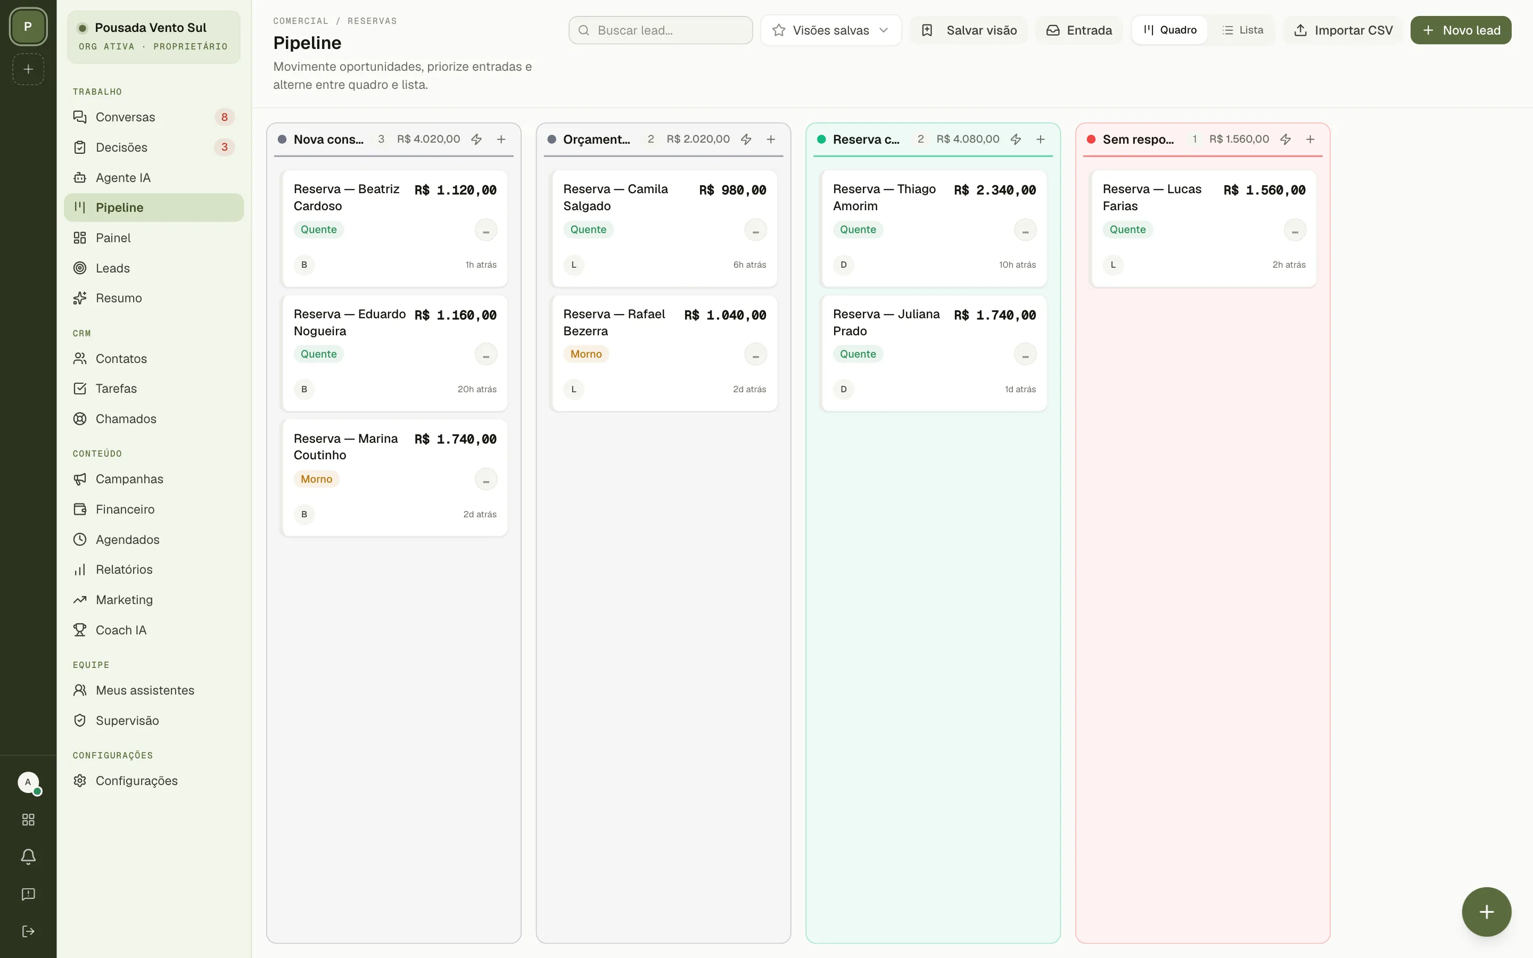Open the Painel dashboard item

153,237
